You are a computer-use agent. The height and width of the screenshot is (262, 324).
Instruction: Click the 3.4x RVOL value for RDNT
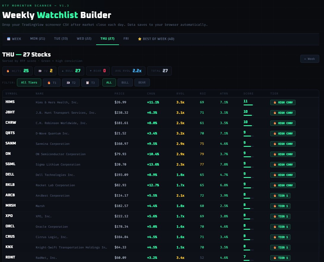tap(180, 258)
